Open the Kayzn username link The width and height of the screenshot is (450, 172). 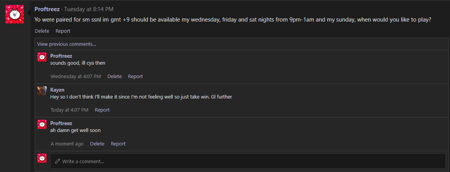point(57,90)
